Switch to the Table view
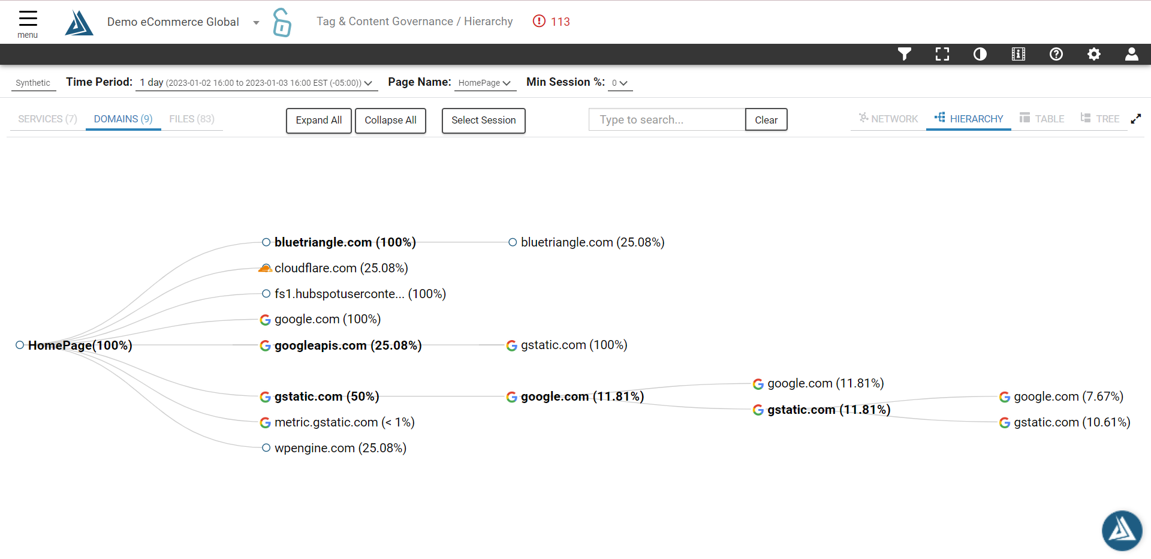This screenshot has height=559, width=1151. (x=1042, y=119)
